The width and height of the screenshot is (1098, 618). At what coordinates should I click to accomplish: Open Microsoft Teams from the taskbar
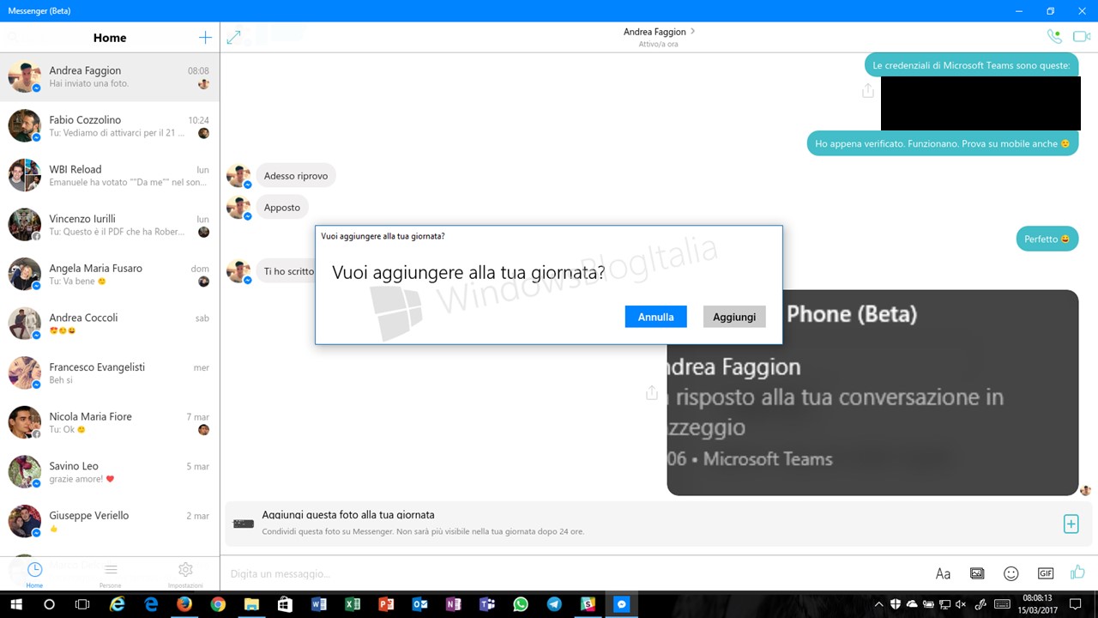486,604
